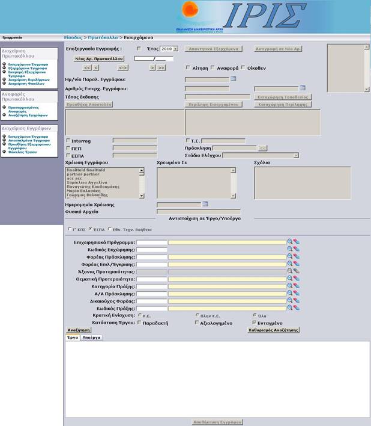
Task: Click the search icon next to Επιχειρησιακό Πρόγραμμα
Action: pyautogui.click(x=289, y=241)
